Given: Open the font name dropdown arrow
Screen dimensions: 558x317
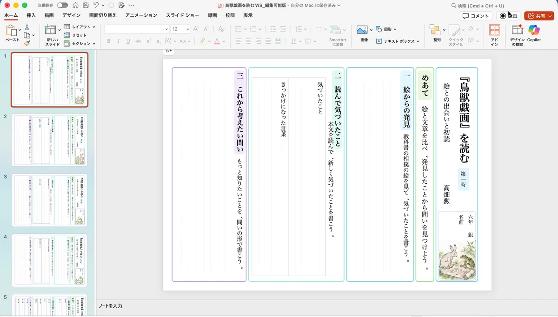Looking at the screenshot, I should pos(166,29).
